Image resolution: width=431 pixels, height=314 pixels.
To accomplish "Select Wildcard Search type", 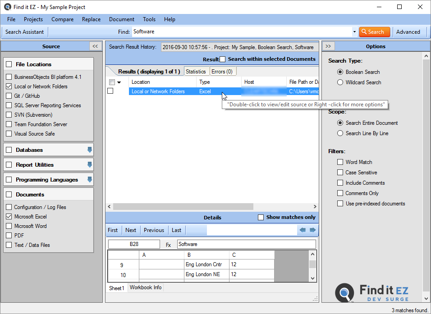I will (x=340, y=82).
